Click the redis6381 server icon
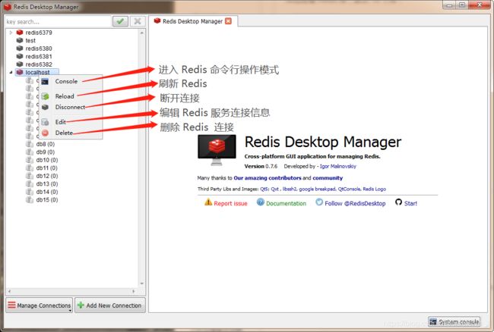 (20, 56)
